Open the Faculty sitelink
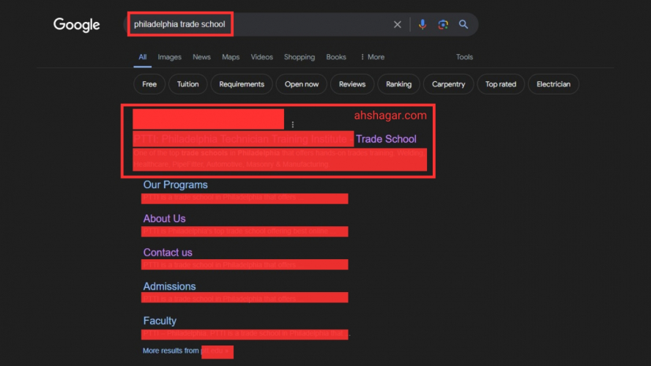This screenshot has width=651, height=366. pyautogui.click(x=160, y=321)
